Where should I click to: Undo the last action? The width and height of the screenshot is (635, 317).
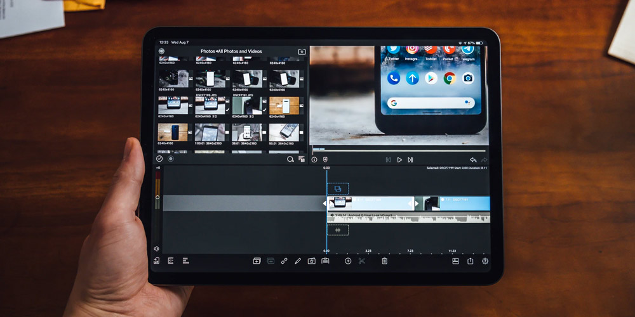click(473, 160)
